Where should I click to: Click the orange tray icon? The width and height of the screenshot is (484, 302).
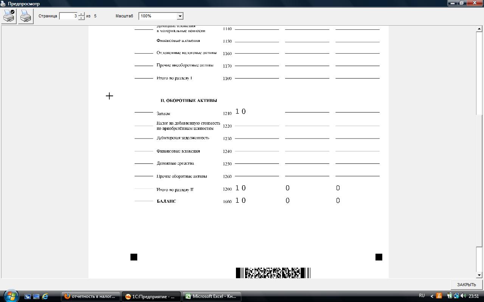[x=439, y=296]
